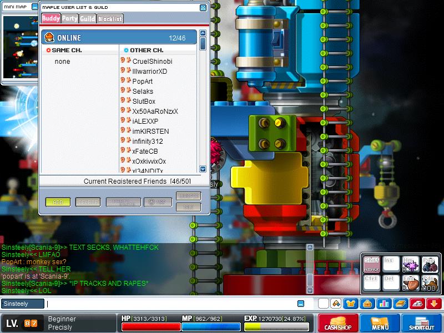
Task: Open the Short Cut button
Action: 422,323
